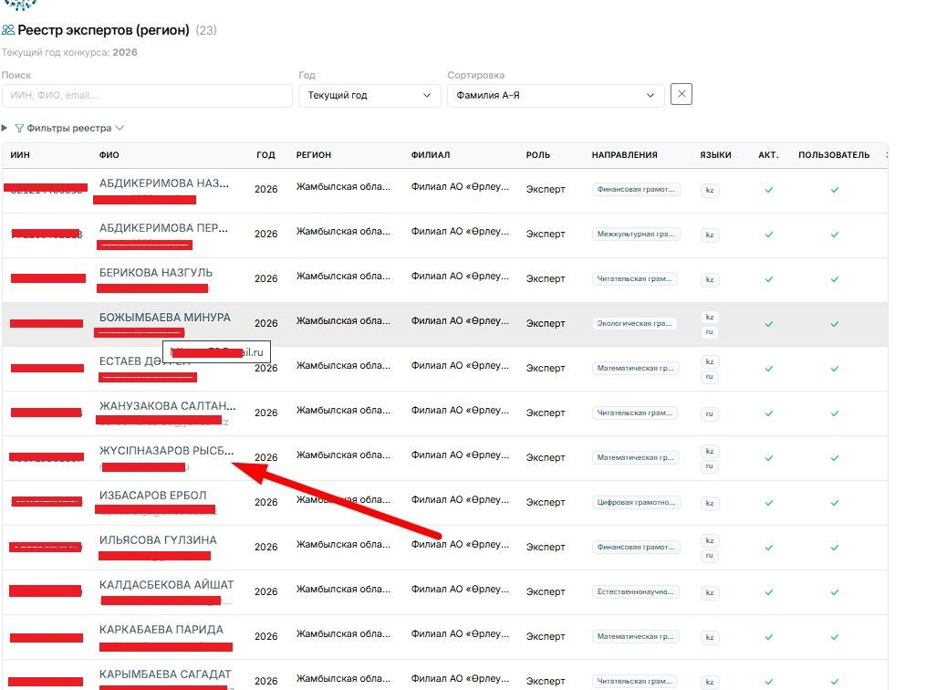Viewport: 936px width, 690px height.
Task: Click ИЛЬЯСОВА ГУЛЗИНА name
Action: (x=158, y=540)
